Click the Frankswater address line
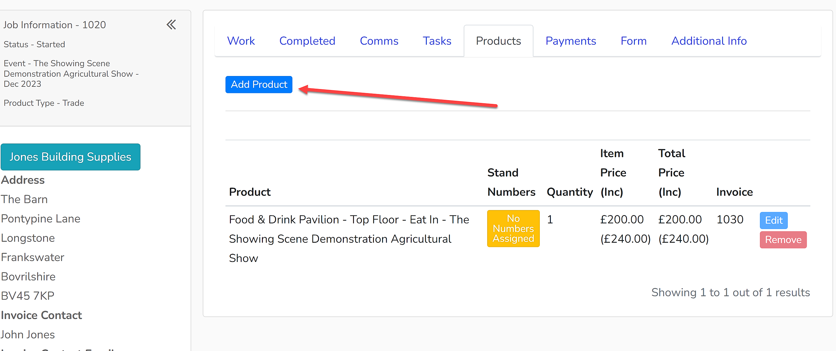 click(x=33, y=257)
